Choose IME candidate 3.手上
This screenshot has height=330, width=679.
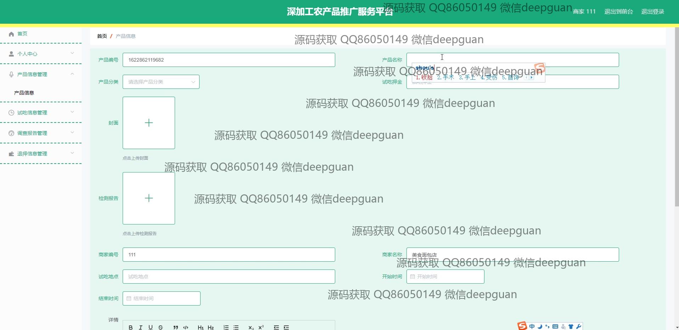[x=467, y=78]
